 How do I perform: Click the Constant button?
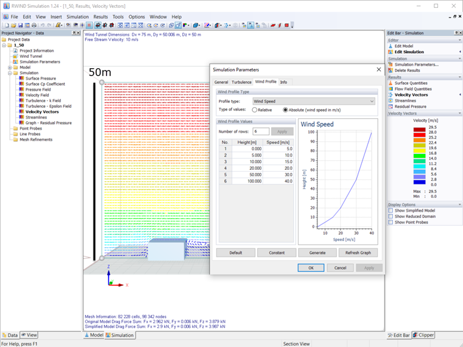click(277, 253)
